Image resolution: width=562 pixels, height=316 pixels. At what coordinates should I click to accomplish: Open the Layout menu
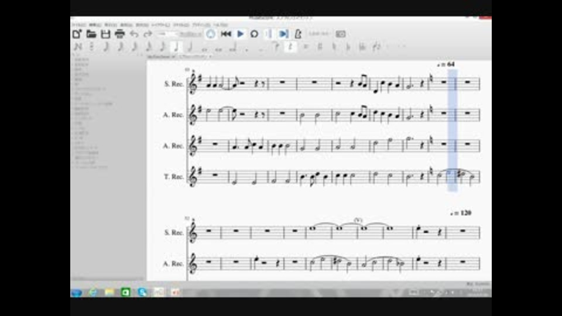click(x=160, y=25)
